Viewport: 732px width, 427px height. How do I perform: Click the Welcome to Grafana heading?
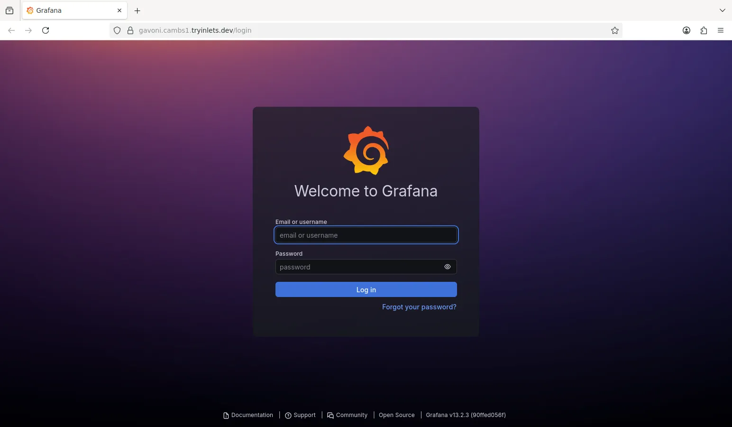(x=366, y=191)
